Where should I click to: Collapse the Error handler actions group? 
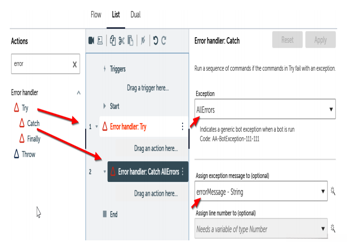tap(78, 93)
